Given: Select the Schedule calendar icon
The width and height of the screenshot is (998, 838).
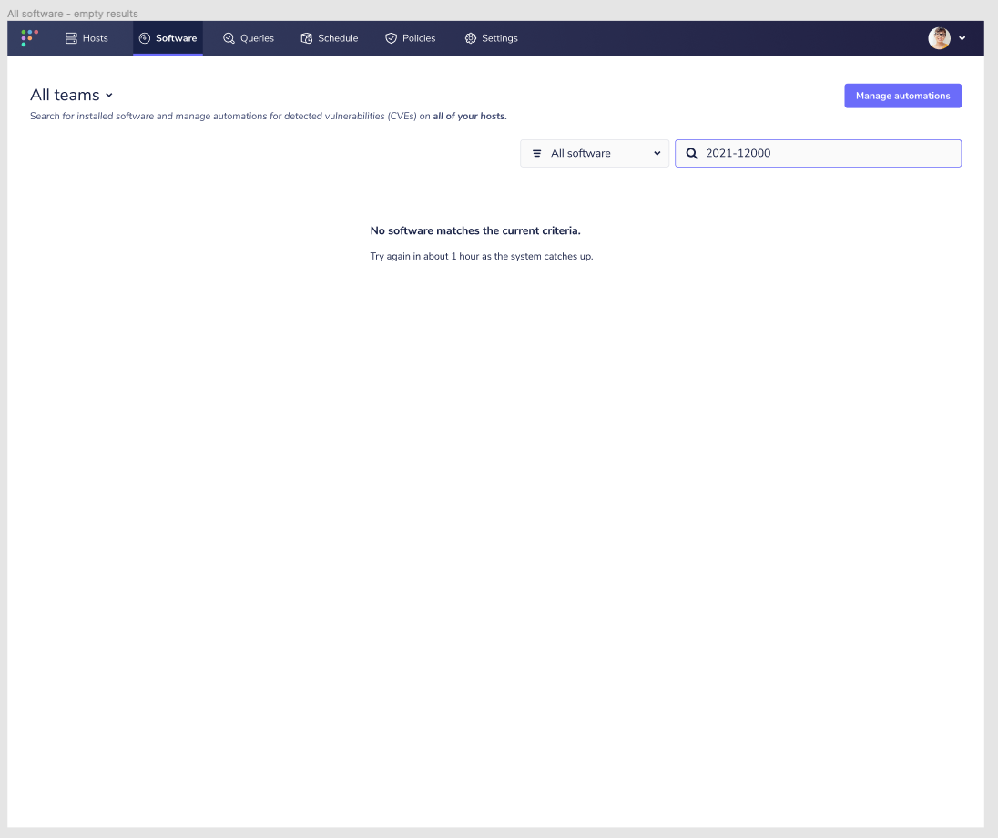Looking at the screenshot, I should tap(306, 37).
